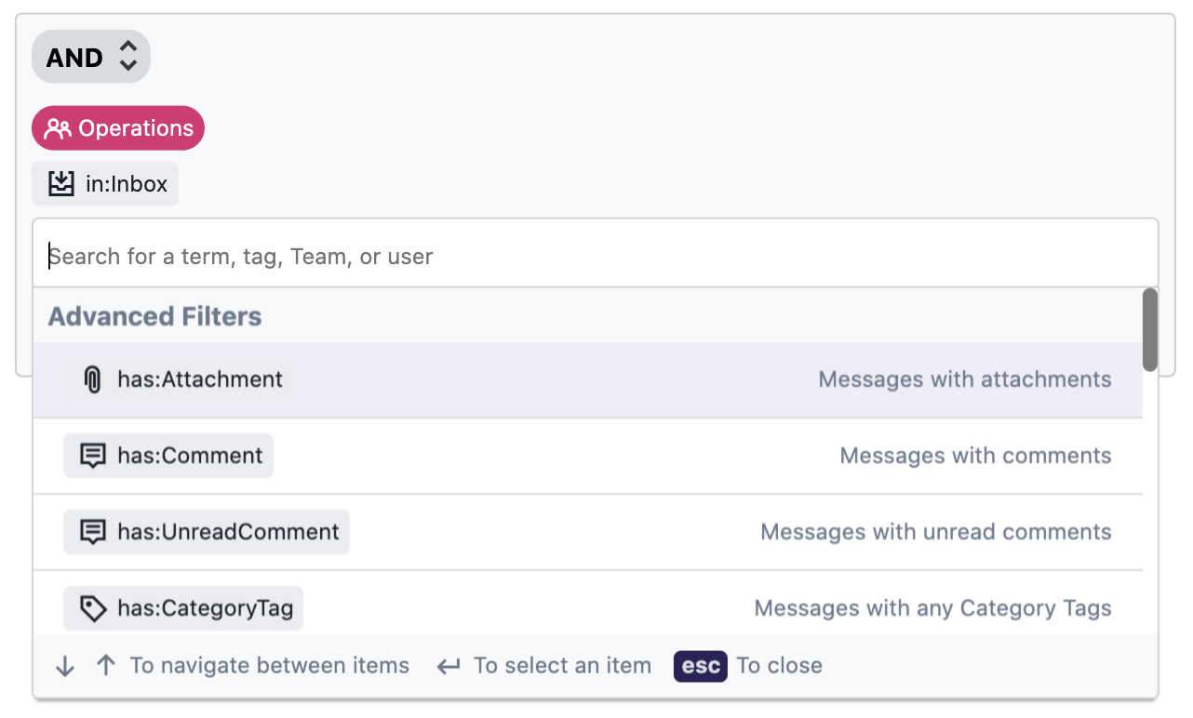
Task: Click 'To close' hint text
Action: coord(780,666)
